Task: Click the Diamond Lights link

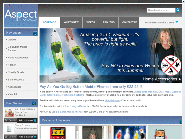Action: [x=176, y=92]
